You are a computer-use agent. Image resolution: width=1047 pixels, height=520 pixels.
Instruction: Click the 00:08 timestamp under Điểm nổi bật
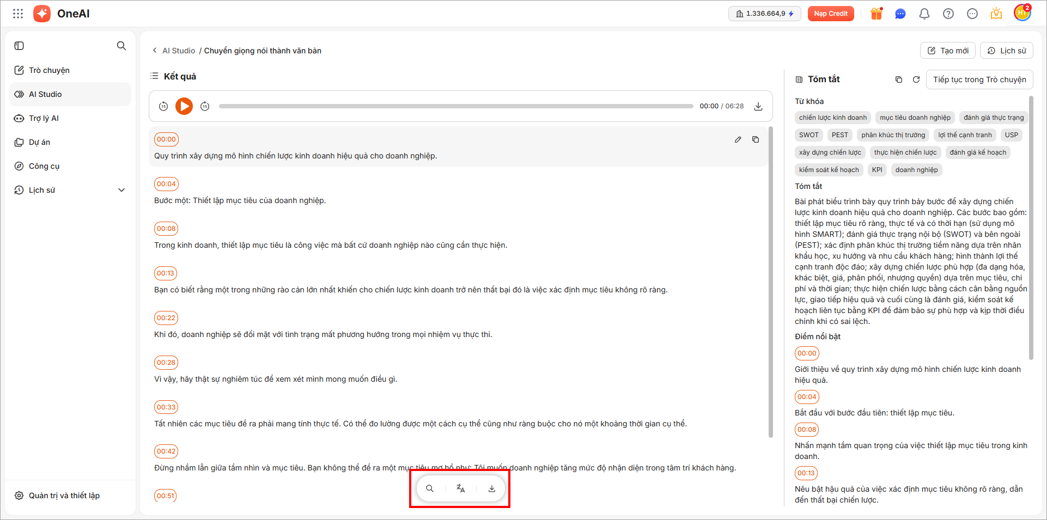tap(807, 430)
